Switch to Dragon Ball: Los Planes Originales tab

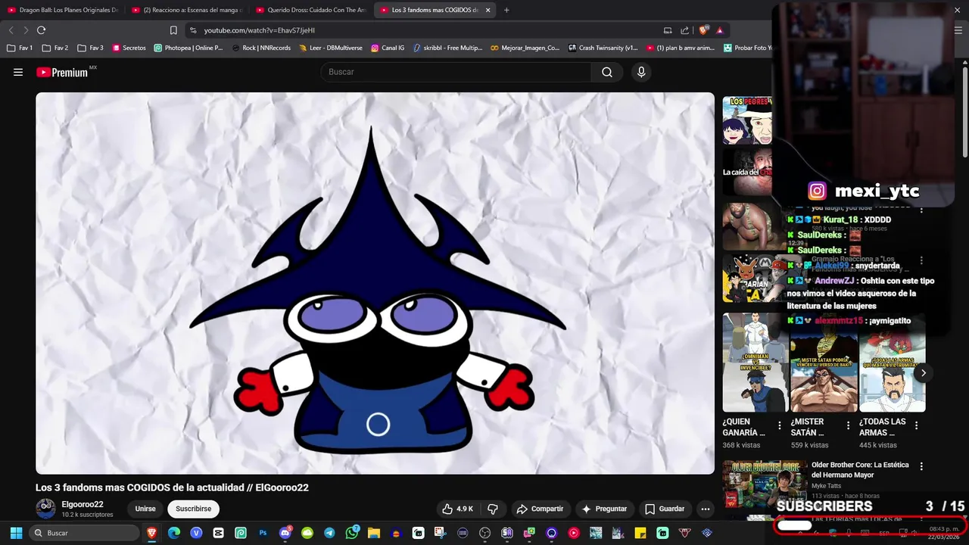tap(63, 10)
